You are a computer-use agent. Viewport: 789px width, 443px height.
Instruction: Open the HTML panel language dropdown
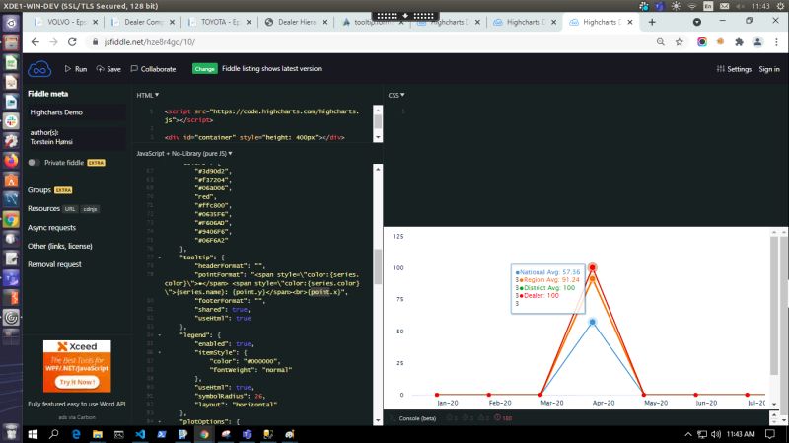[x=147, y=95]
